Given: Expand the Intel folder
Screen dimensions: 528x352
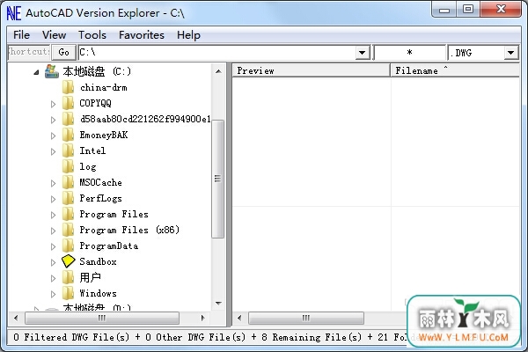Looking at the screenshot, I should tap(53, 151).
